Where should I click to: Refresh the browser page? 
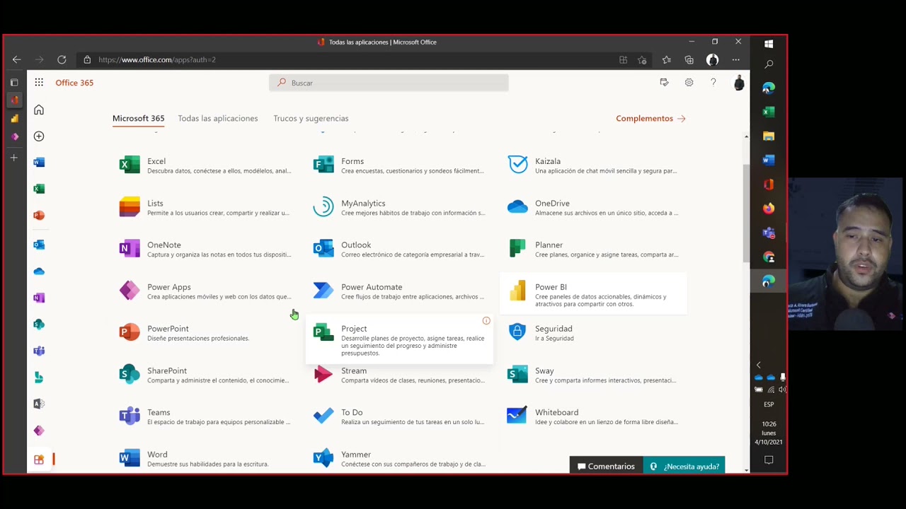click(62, 60)
